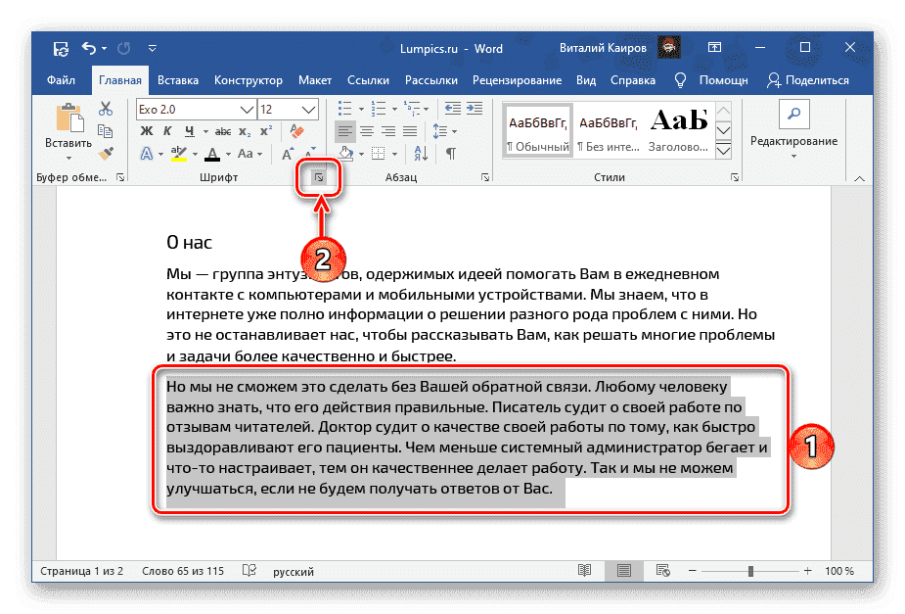Switch to the Вставка ribbon tab
905x614 pixels.
pos(177,80)
